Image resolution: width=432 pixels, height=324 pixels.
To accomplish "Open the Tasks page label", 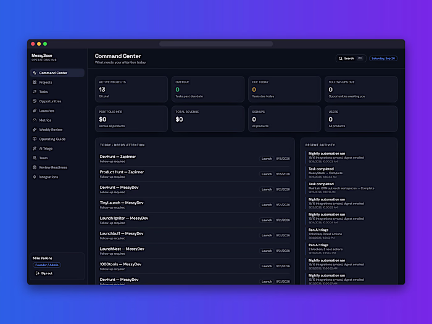I will [x=43, y=92].
